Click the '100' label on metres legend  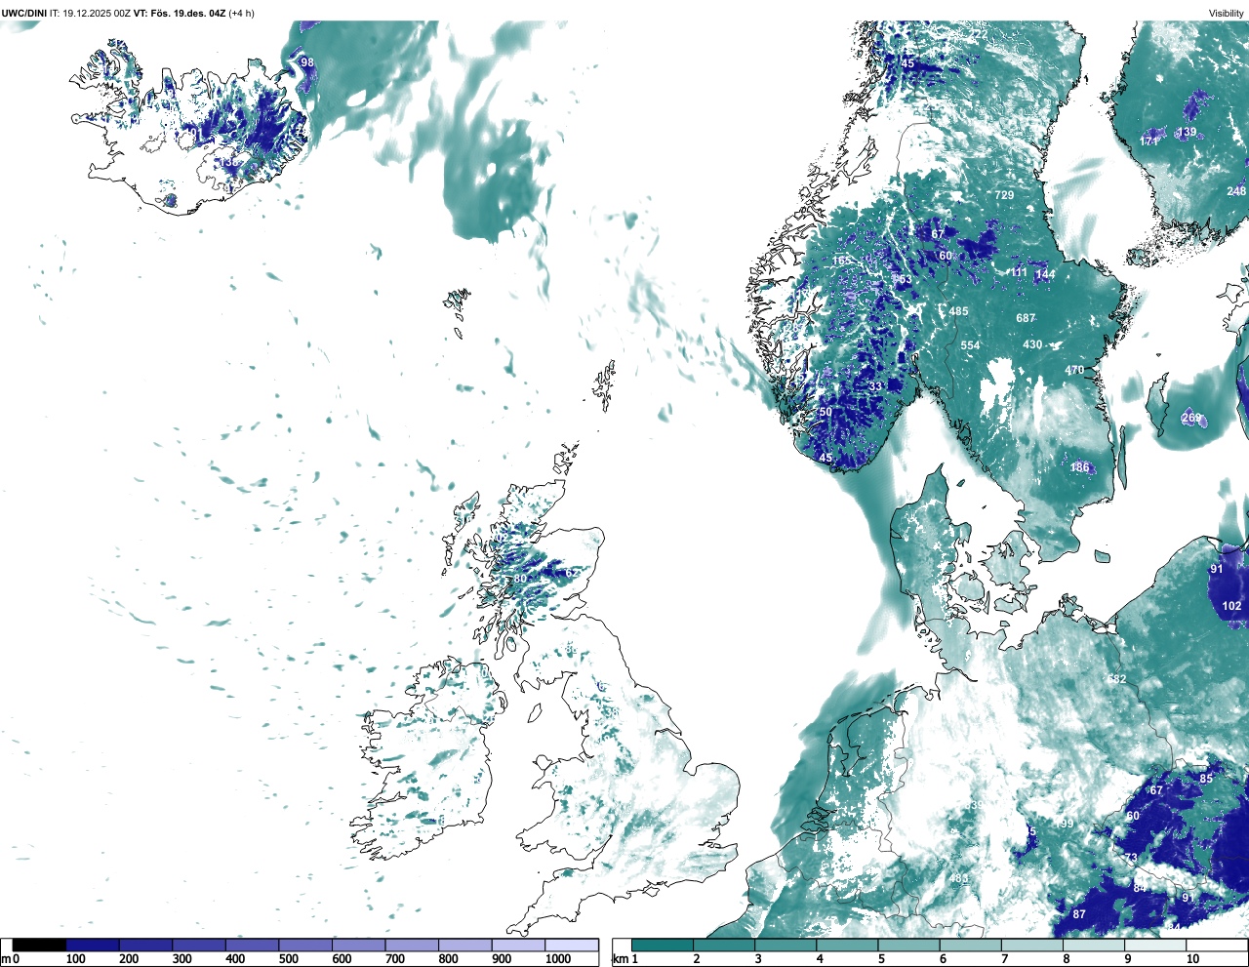tap(75, 959)
